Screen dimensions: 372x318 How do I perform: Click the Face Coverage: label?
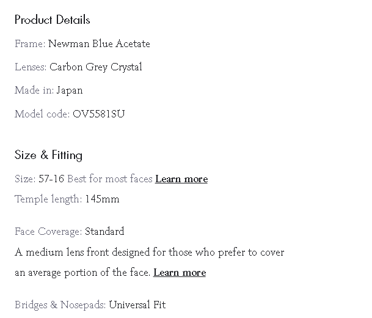pyautogui.click(x=48, y=232)
